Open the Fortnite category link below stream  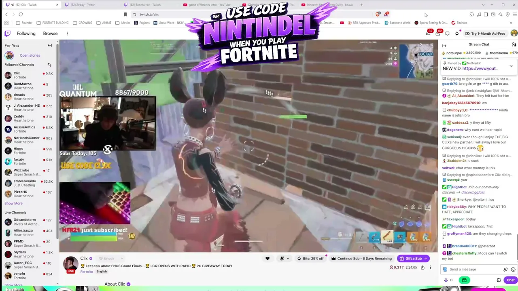tap(86, 272)
